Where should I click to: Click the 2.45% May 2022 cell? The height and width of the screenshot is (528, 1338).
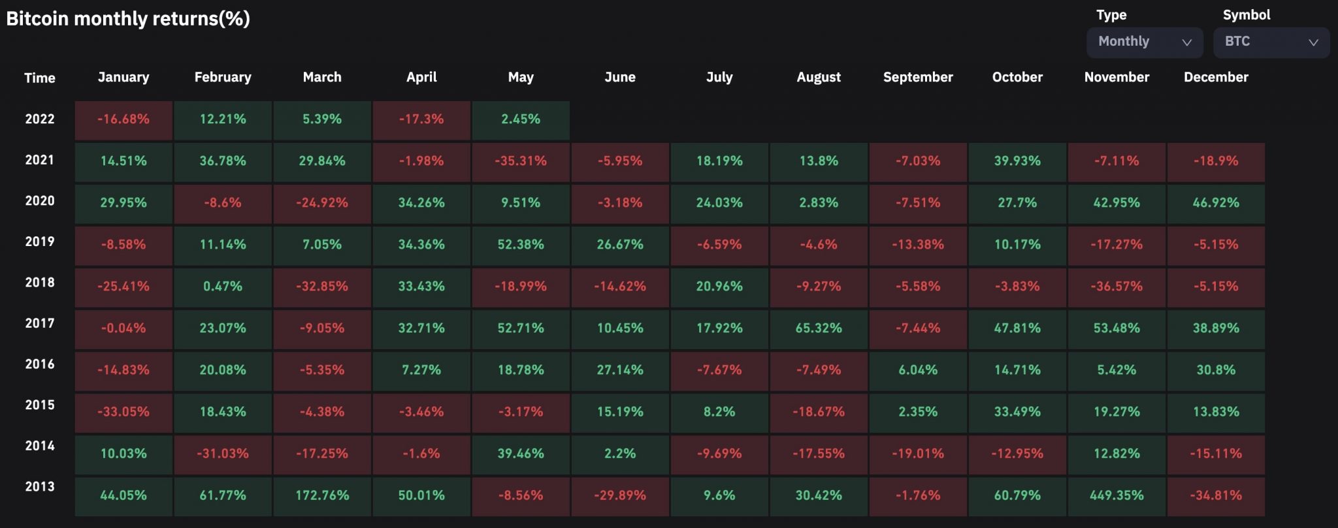[521, 119]
